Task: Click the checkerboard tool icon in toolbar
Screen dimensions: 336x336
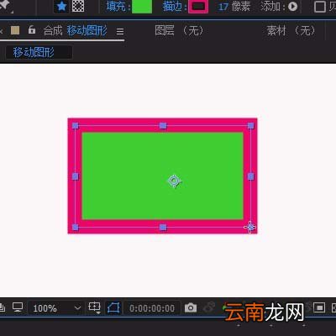Action: point(78,6)
